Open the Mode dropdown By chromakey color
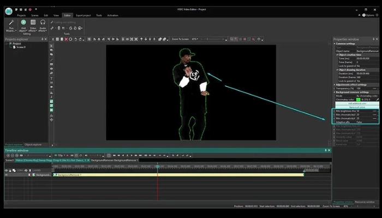 coord(367,96)
